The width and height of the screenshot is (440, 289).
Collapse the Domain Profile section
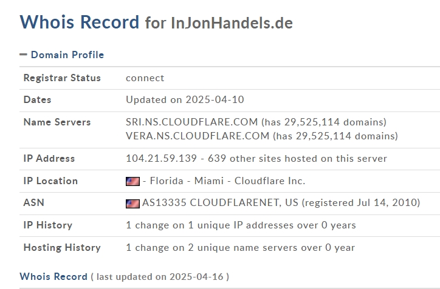[x=23, y=55]
